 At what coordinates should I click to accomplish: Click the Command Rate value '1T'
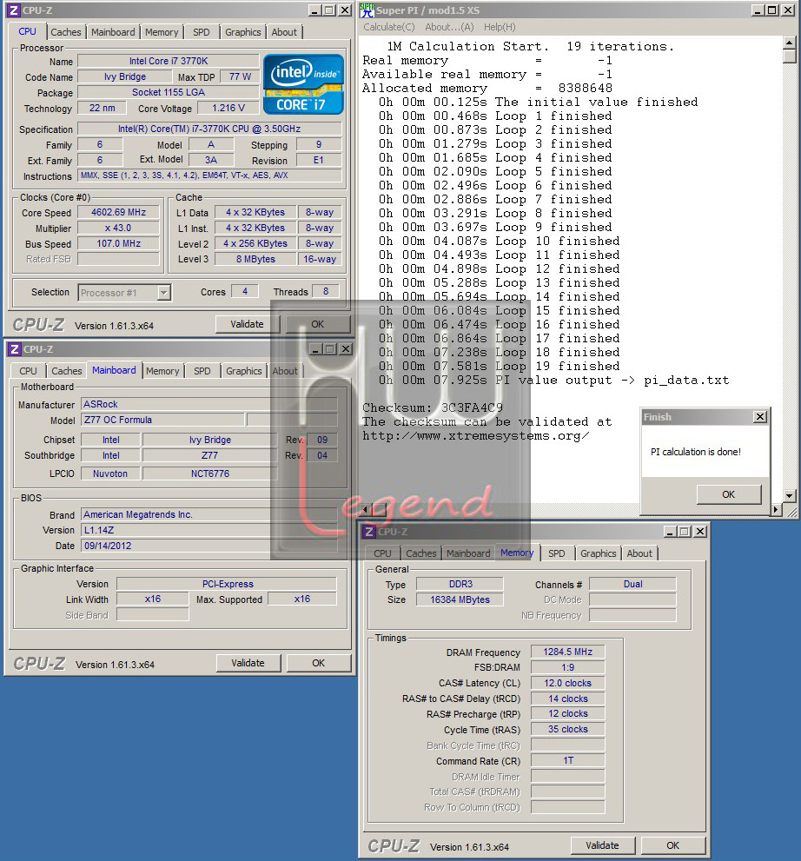pos(567,760)
